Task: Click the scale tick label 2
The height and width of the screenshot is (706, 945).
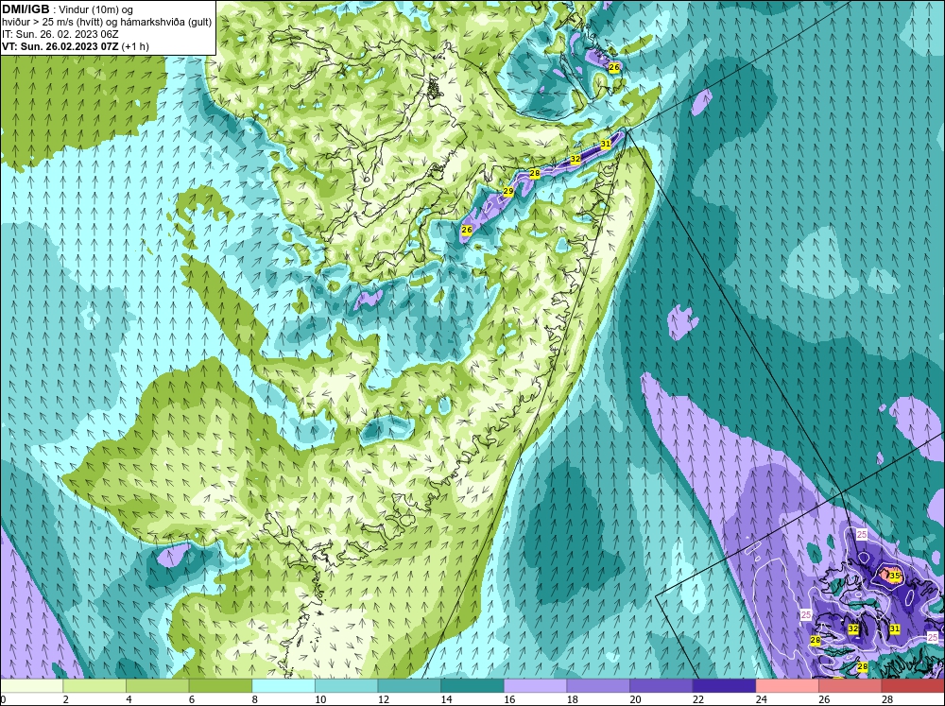Action: (x=66, y=699)
